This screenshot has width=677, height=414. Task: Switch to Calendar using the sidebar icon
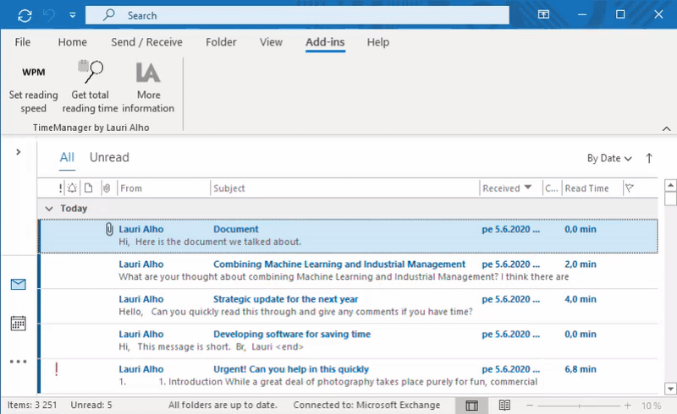point(19,323)
